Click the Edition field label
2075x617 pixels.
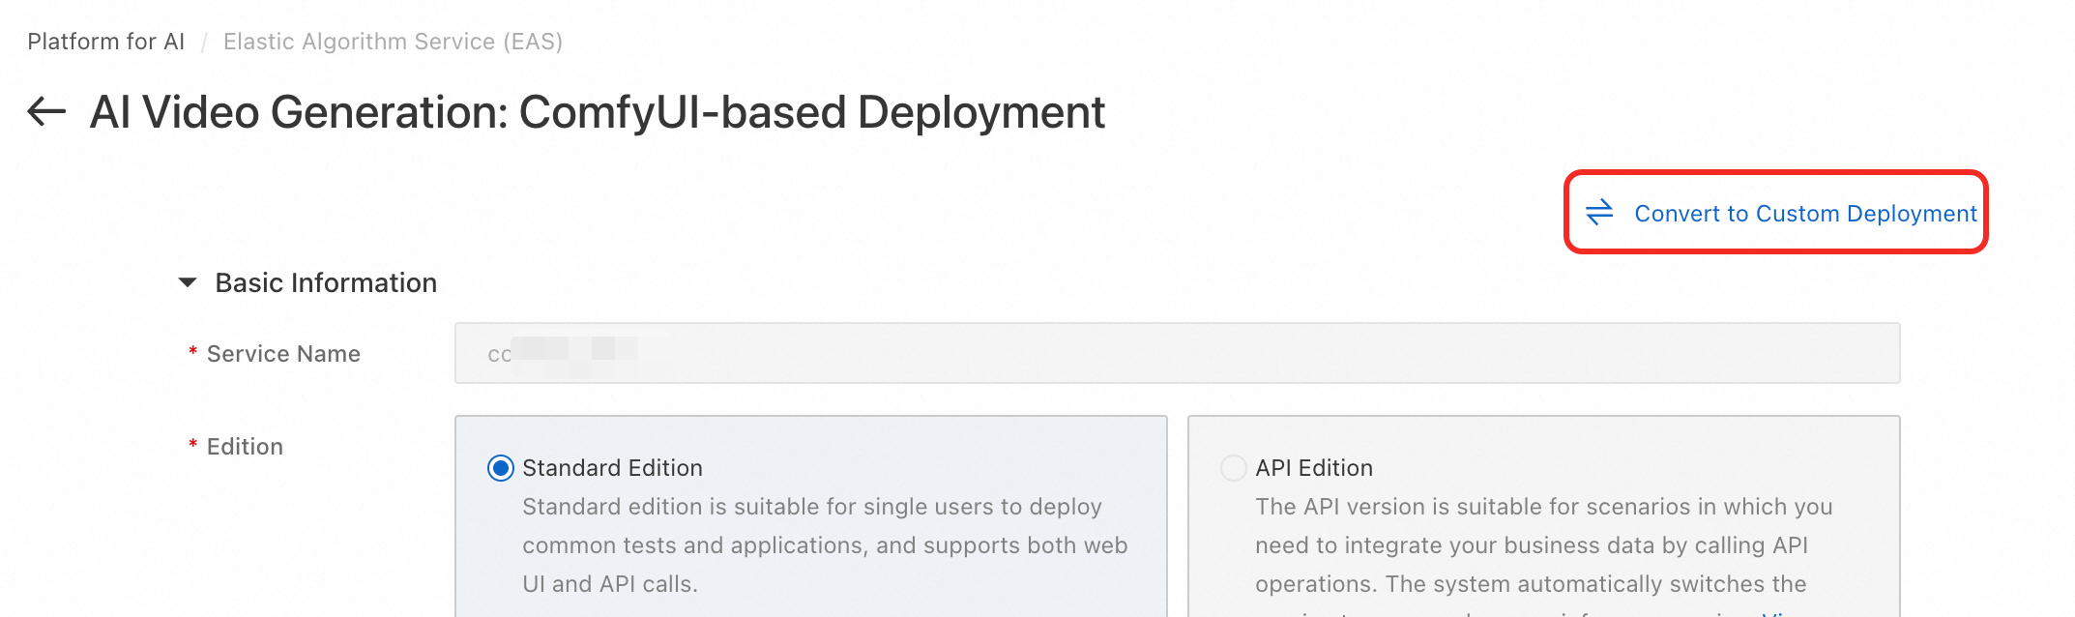coord(245,447)
